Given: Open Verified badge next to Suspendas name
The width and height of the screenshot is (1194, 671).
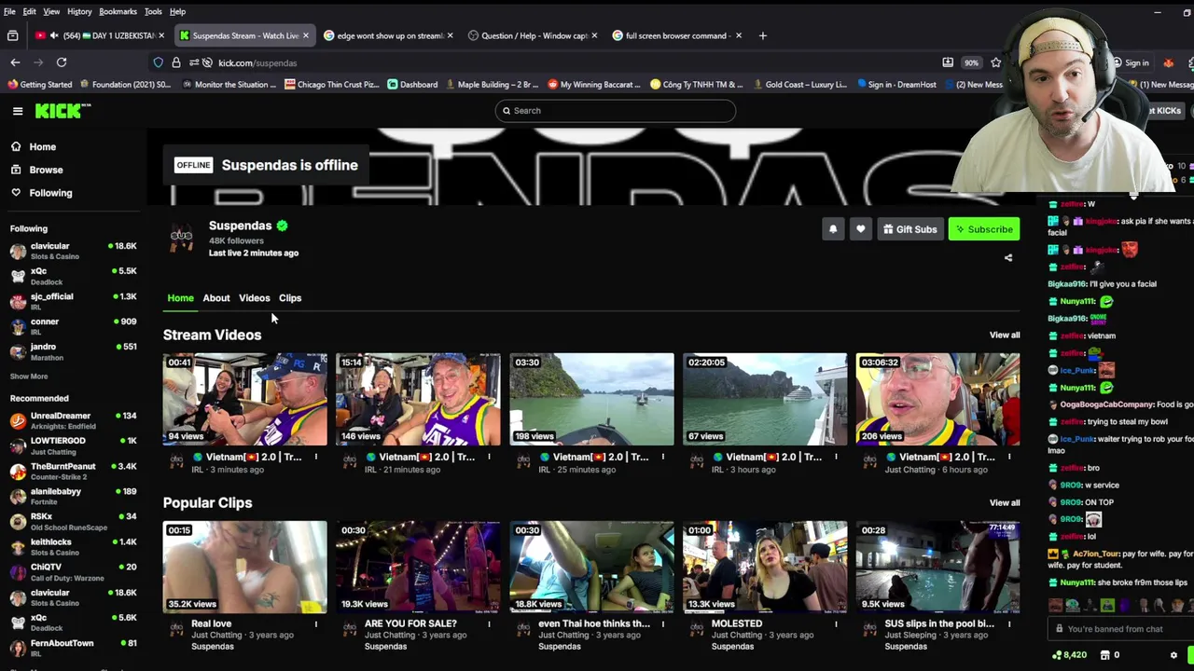Looking at the screenshot, I should pos(282,226).
